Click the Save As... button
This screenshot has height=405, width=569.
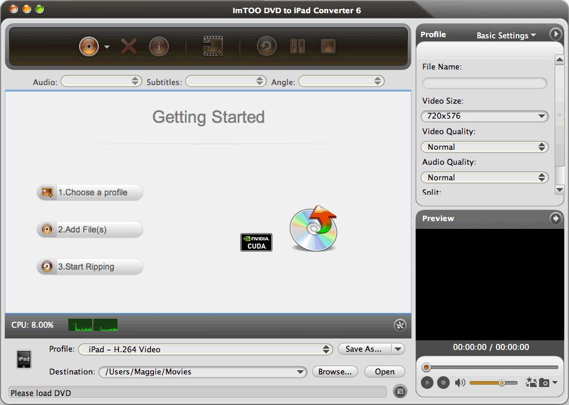coord(364,349)
